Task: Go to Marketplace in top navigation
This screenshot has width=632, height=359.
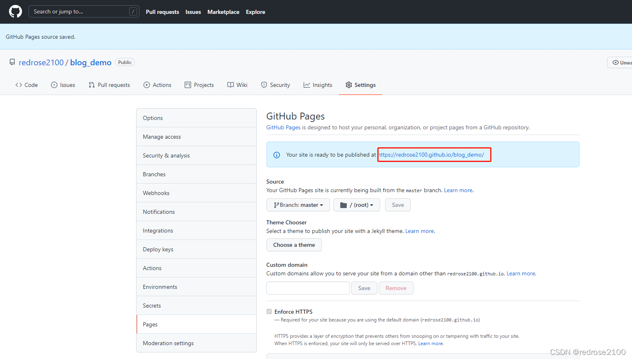Action: point(223,12)
